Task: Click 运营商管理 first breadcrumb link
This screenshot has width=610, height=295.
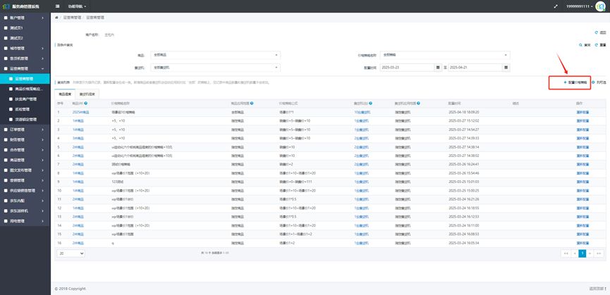Action: [73, 18]
